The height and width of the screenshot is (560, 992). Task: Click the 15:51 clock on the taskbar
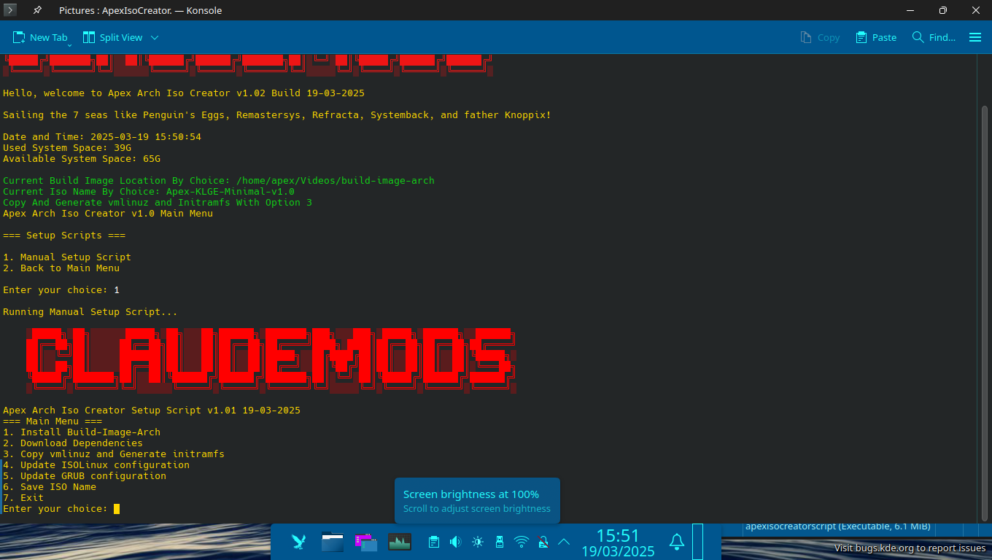click(x=618, y=536)
